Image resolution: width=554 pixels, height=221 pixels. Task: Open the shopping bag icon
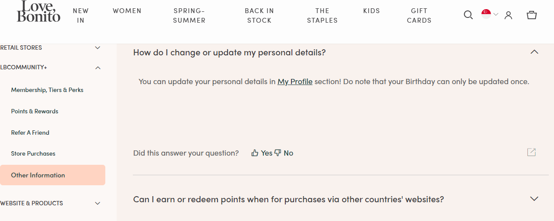[x=531, y=15]
